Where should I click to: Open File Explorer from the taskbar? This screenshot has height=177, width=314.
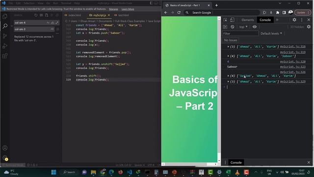tap(93, 172)
